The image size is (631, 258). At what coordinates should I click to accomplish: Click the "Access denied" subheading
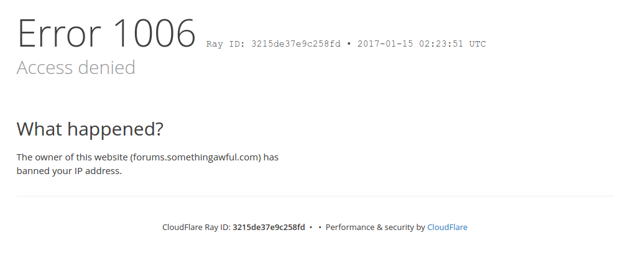(76, 68)
